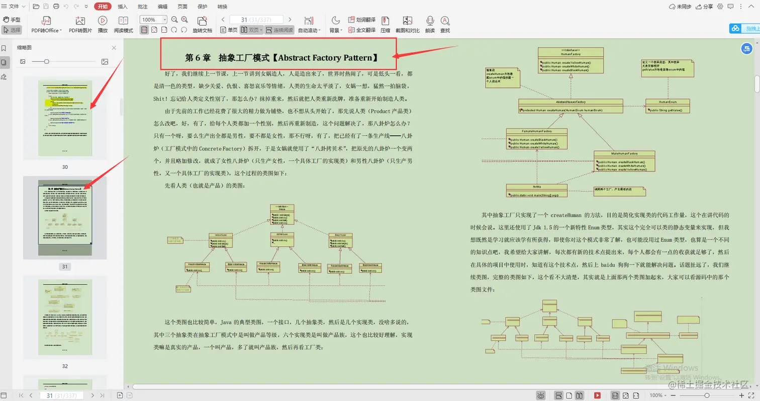Viewport: 760px width, 401px height.
Task: Click the open folder icon
Action: pos(36,7)
